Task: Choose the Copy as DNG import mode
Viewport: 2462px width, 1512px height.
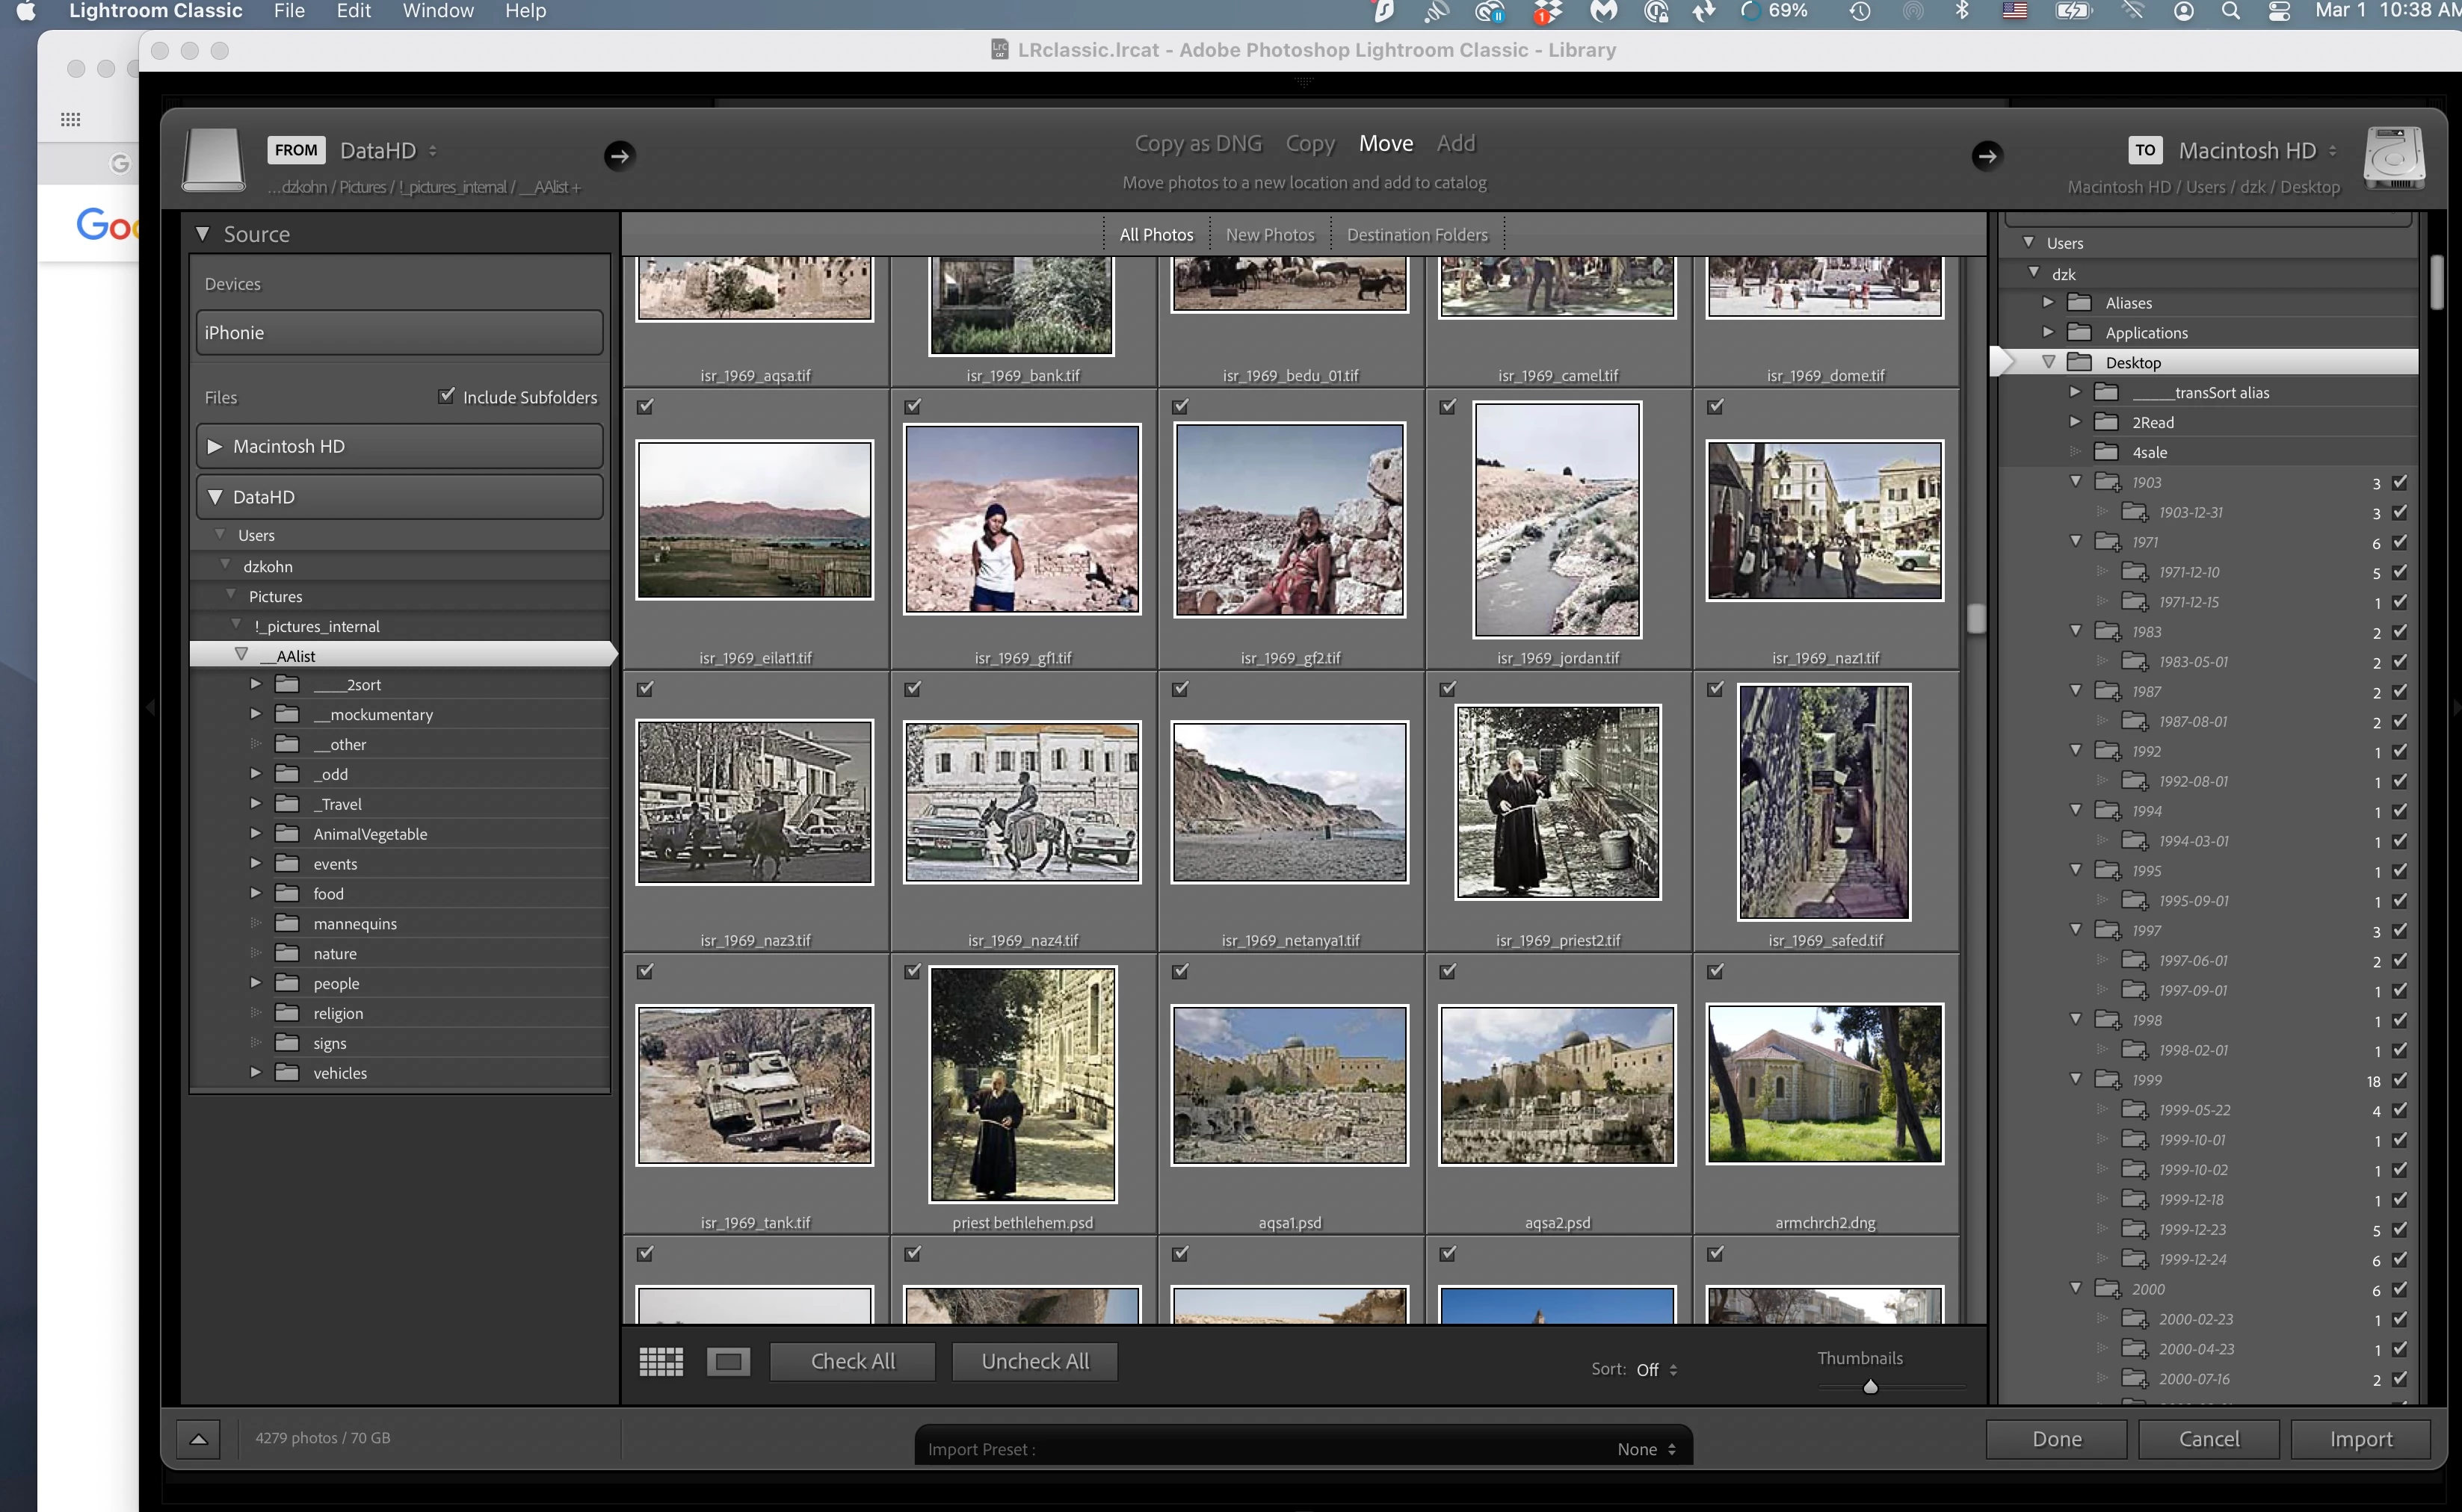Action: pos(1197,143)
